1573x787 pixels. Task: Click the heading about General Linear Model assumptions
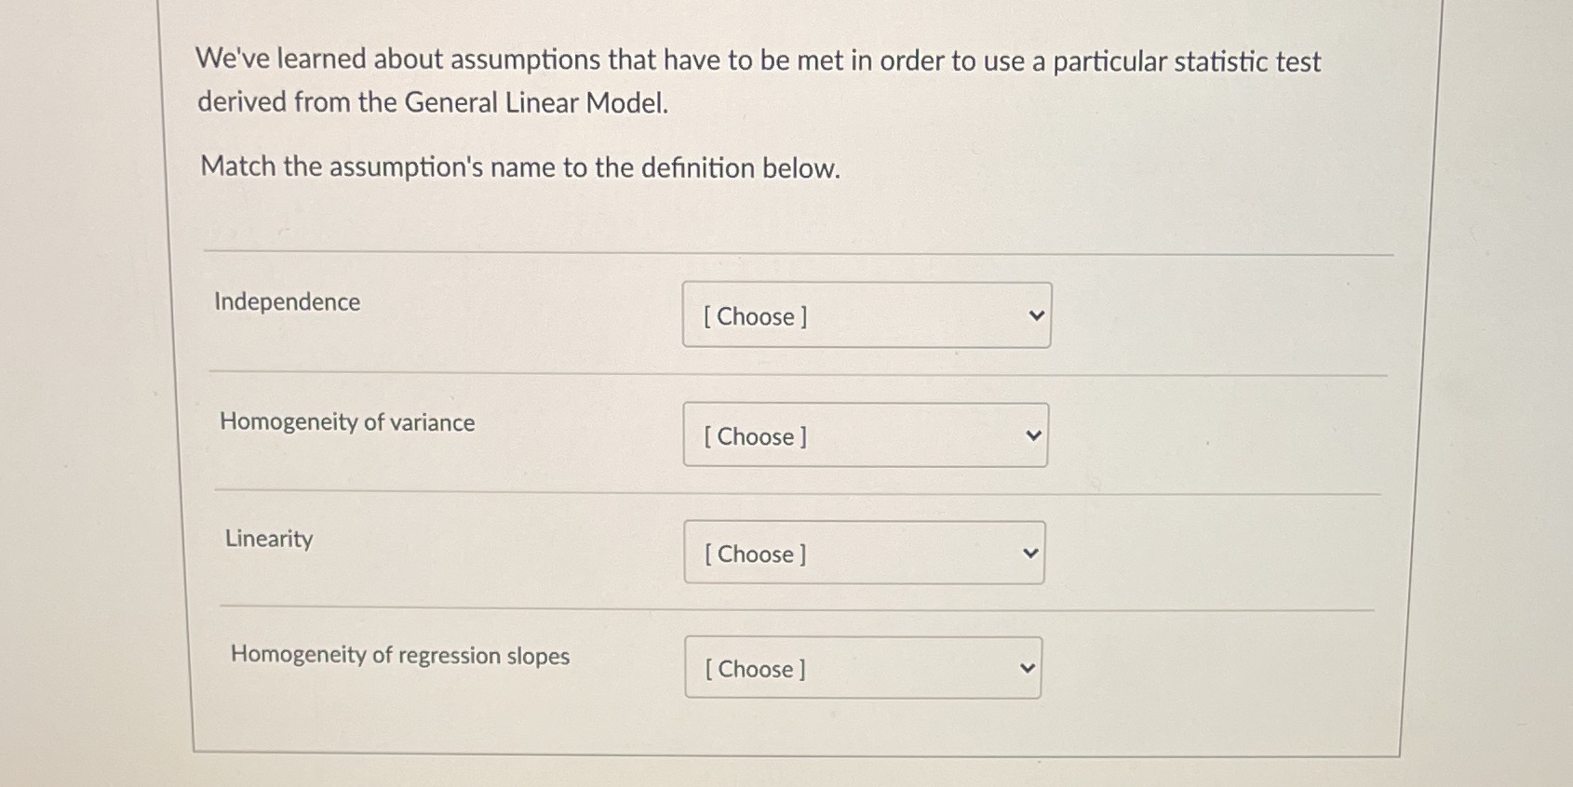click(759, 80)
